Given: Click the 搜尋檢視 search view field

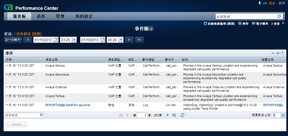Looking at the screenshot, I should click(22, 115).
